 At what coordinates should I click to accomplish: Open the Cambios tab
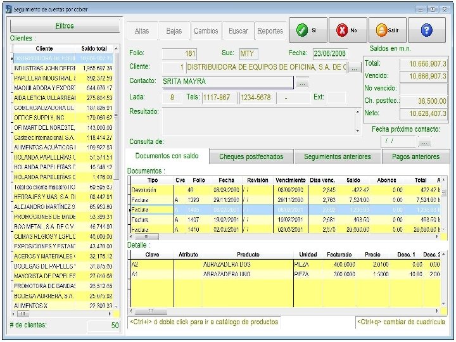pyautogui.click(x=206, y=31)
